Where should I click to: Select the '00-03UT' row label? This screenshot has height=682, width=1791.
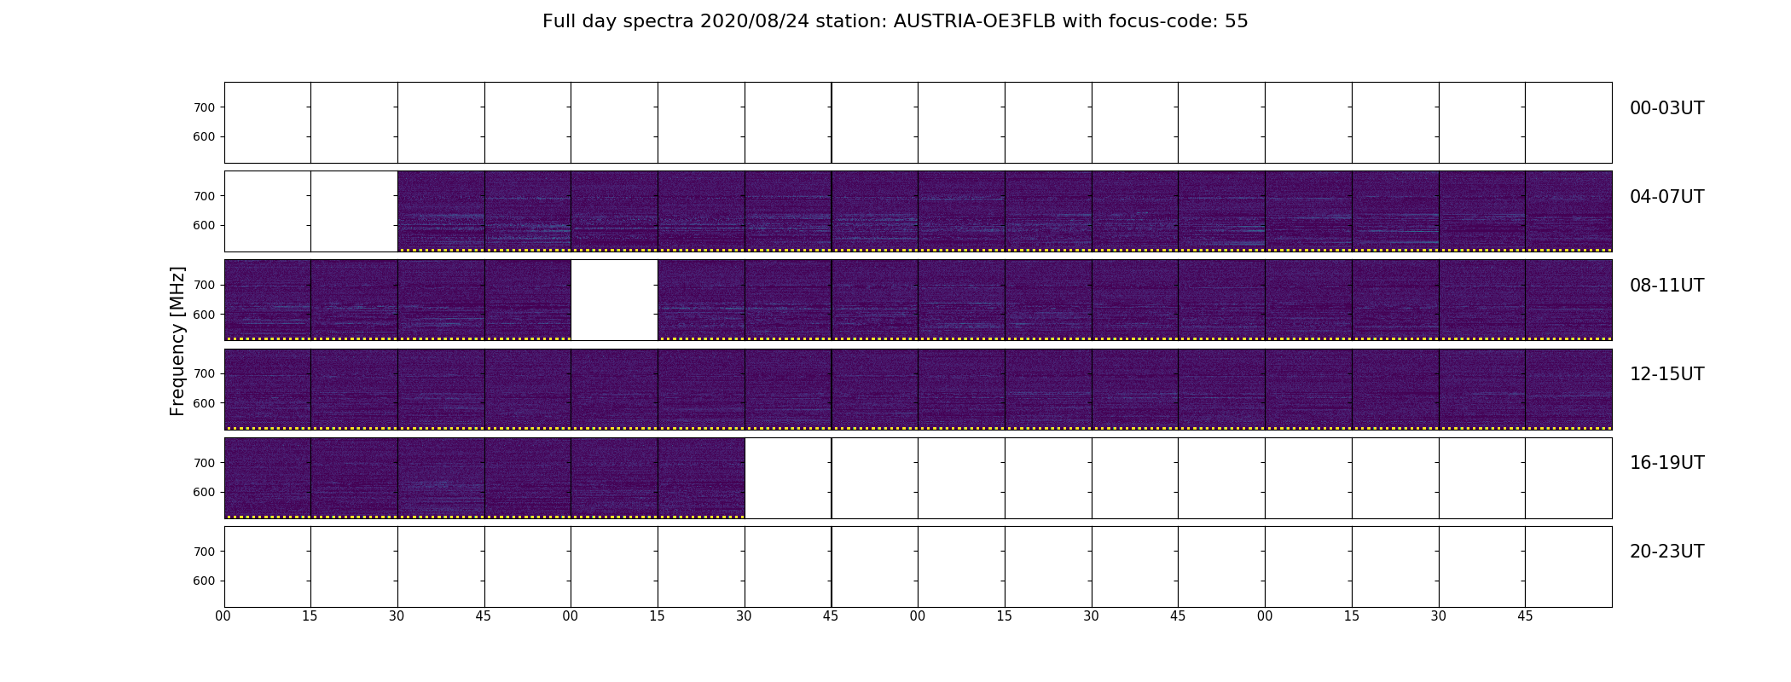click(1666, 108)
